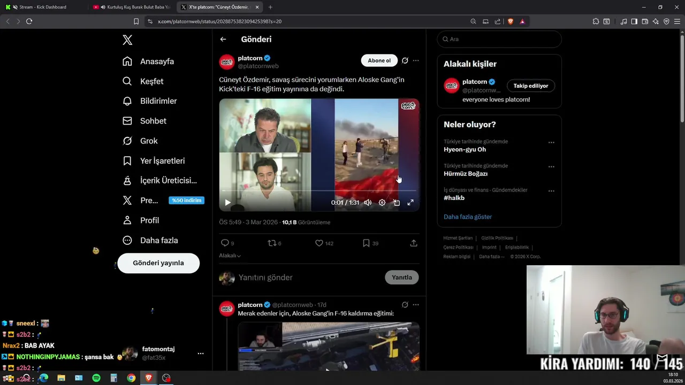685x385 pixels.
Task: Open the X logo home link
Action: [127, 40]
